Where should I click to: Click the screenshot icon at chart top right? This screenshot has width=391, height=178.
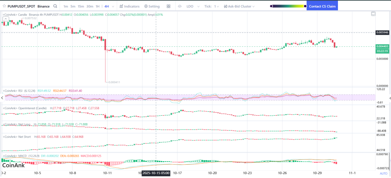(373, 14)
